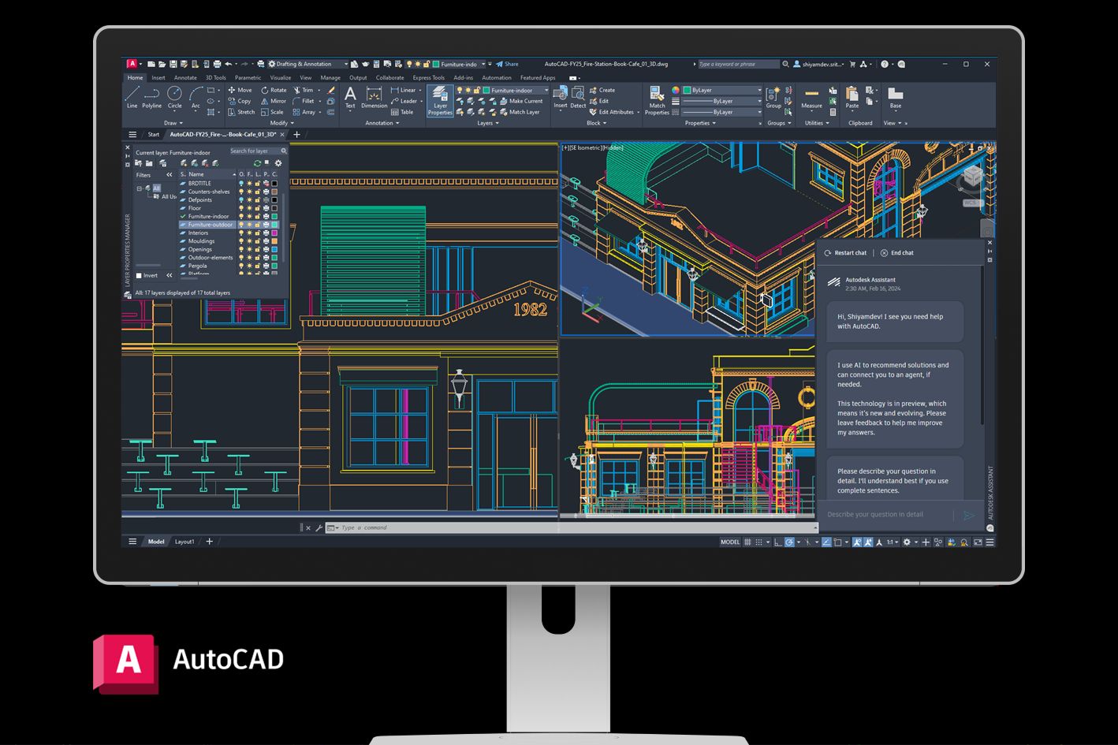Toggle plot for Counters-shelves layer
This screenshot has height=745, width=1118.
tap(266, 192)
